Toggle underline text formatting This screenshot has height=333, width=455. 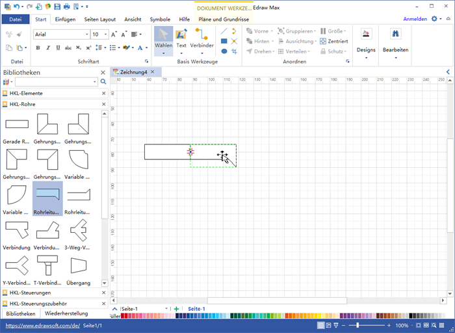pos(57,47)
